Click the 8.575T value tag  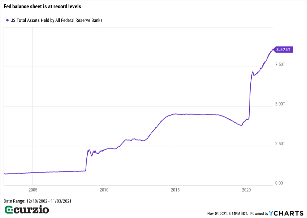click(283, 50)
